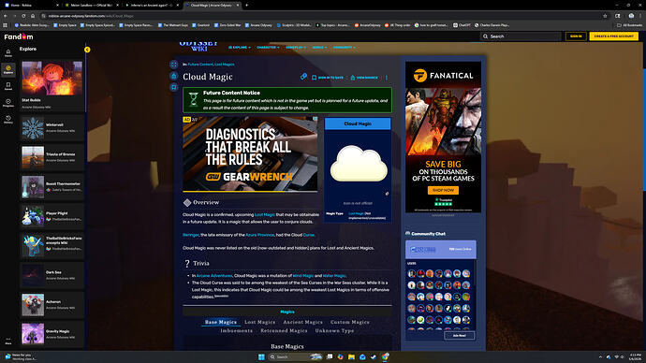Click Sign In To Save button
The image size is (646, 363).
click(328, 78)
